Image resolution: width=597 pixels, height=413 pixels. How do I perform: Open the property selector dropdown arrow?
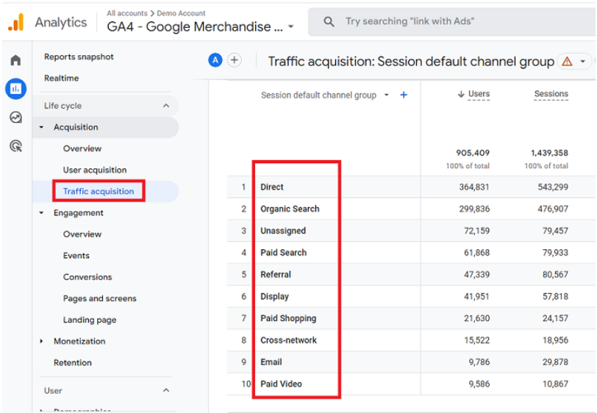291,26
